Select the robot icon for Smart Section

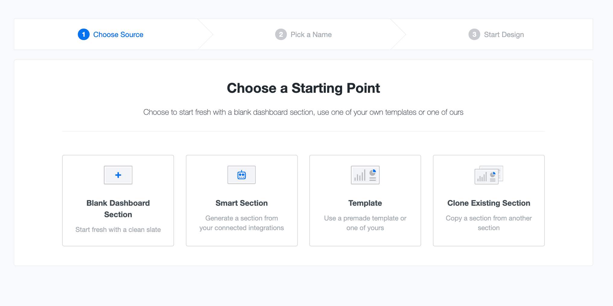tap(241, 175)
